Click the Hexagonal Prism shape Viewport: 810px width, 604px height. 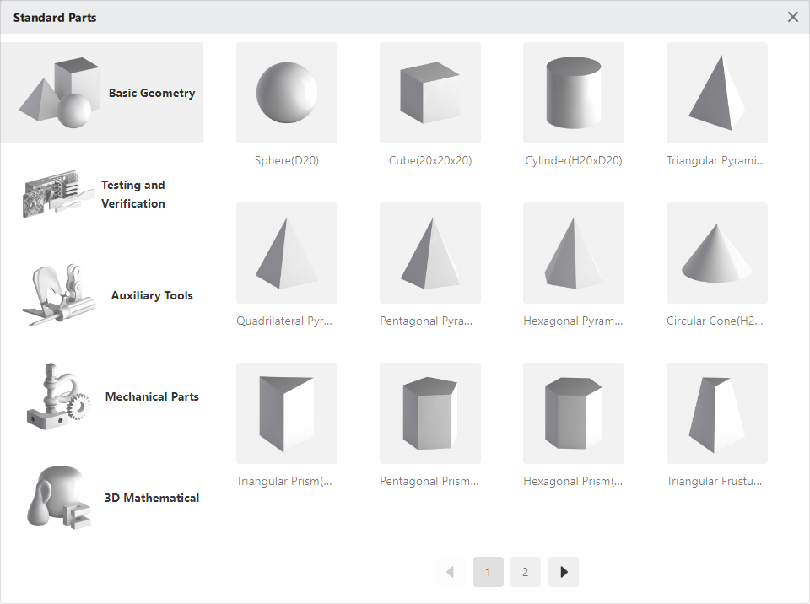tap(574, 413)
